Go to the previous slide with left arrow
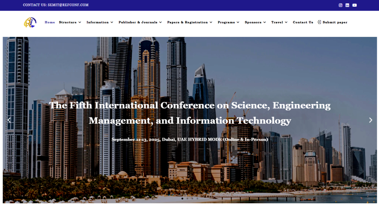 (x=9, y=120)
